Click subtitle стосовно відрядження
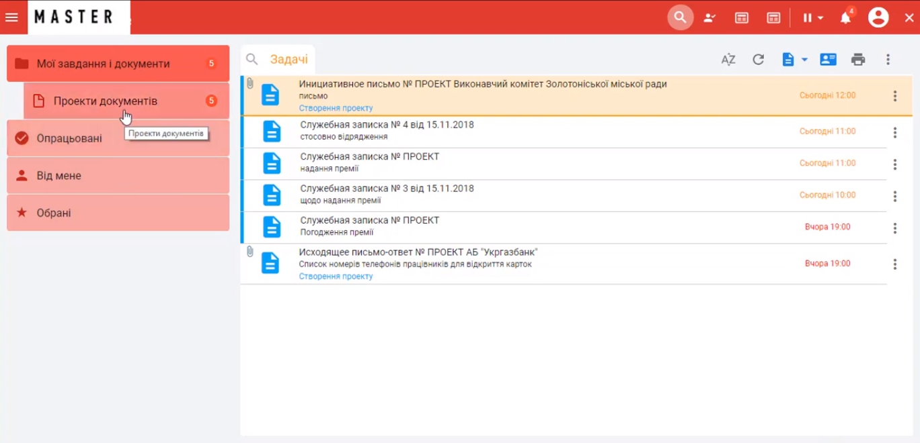 click(344, 137)
